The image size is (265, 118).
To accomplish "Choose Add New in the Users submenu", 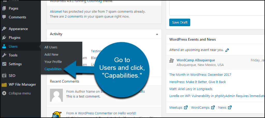I will (51, 54).
